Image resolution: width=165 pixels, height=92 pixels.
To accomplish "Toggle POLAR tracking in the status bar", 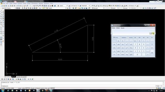I will click(32, 88).
